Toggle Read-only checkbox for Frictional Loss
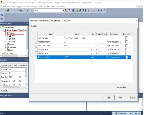Viewport: 144px width, 115px height. tap(126, 49)
